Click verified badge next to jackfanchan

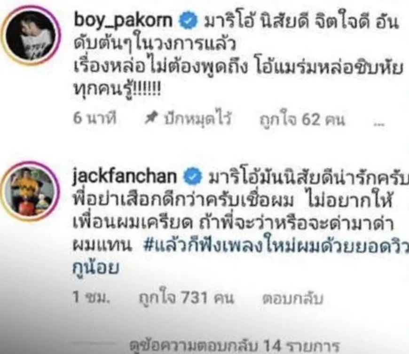(192, 177)
